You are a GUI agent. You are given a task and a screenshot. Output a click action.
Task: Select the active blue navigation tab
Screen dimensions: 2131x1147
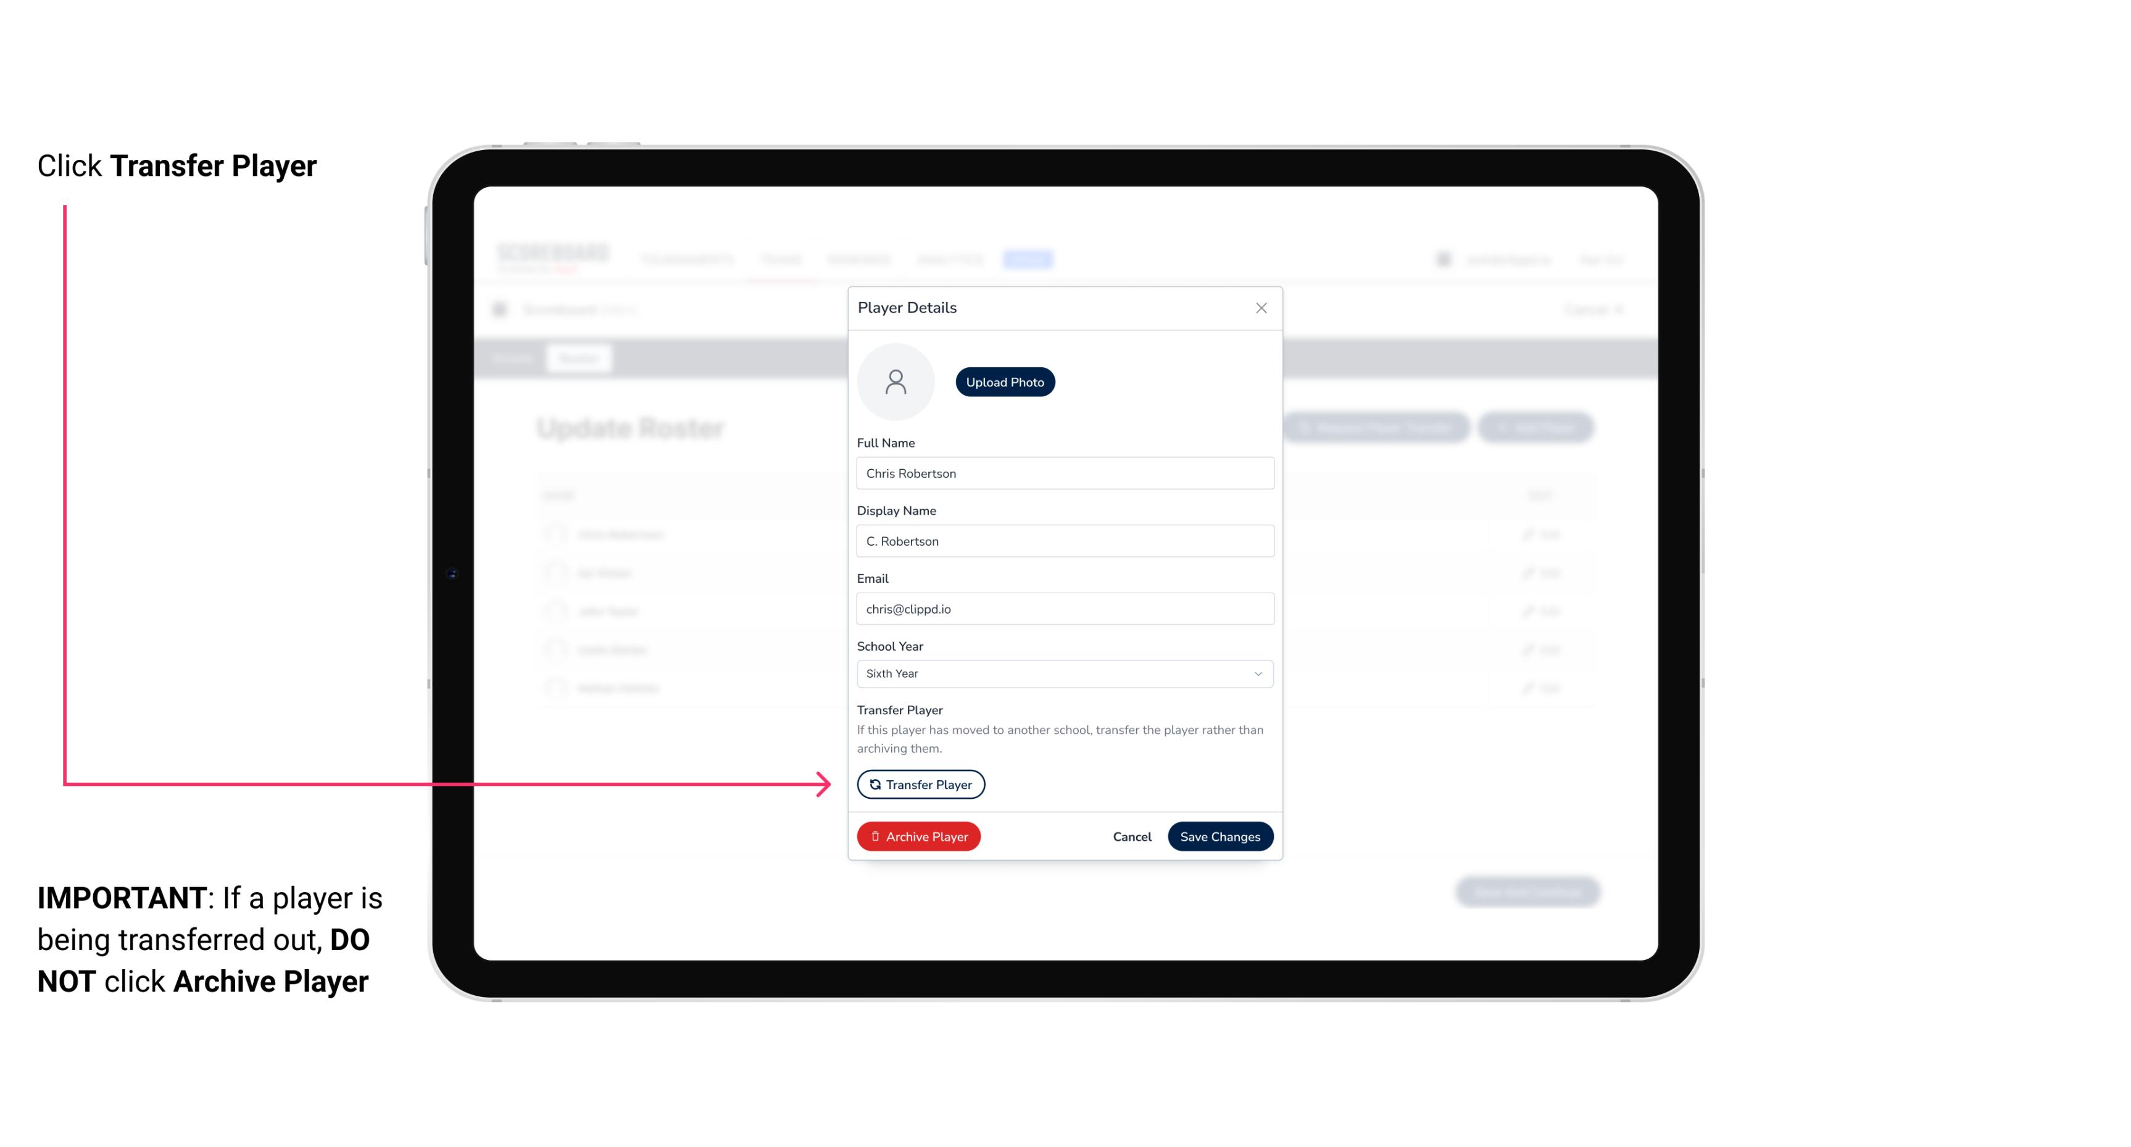pos(1031,259)
